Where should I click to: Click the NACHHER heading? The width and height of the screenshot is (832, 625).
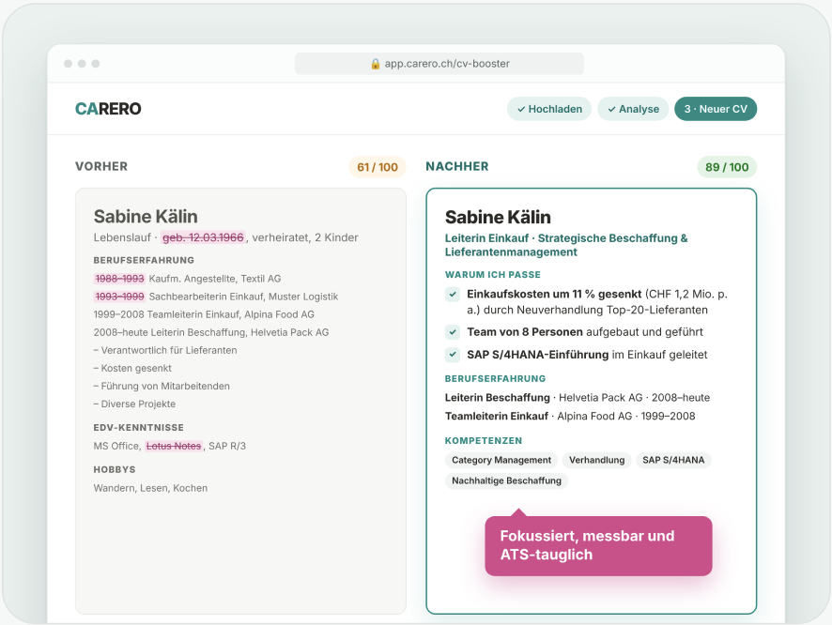point(457,166)
